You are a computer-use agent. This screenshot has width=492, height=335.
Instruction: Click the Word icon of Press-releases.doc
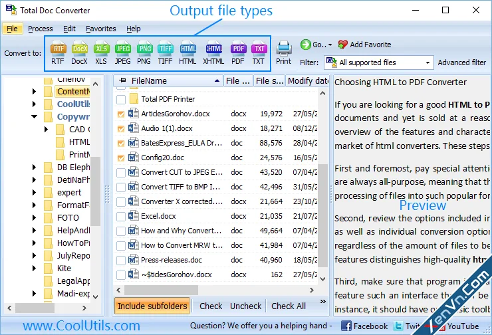pos(133,260)
